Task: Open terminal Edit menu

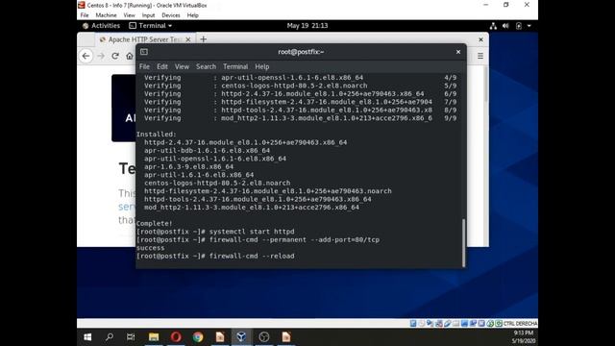Action: click(x=162, y=66)
